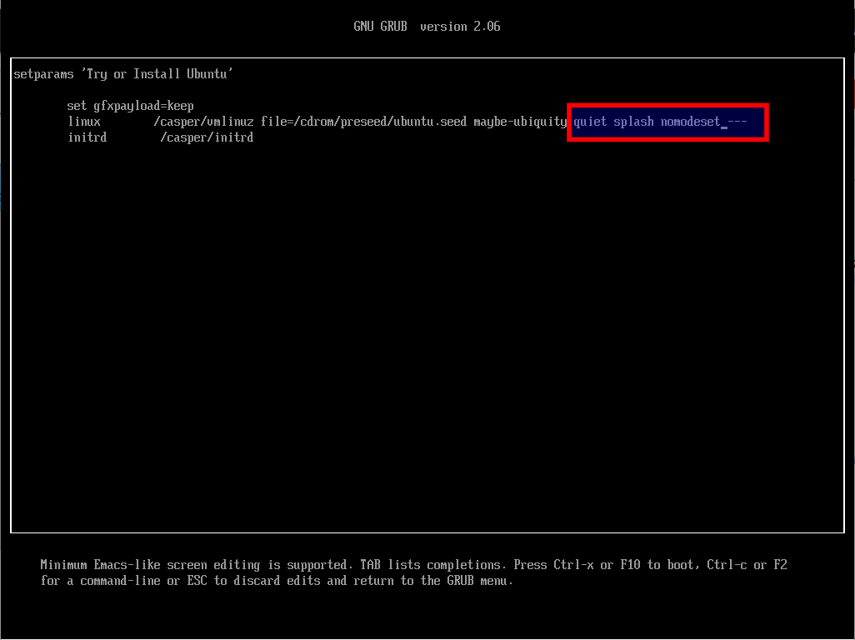The width and height of the screenshot is (855, 640).
Task: Click the 'splash' kernel option
Action: pos(633,122)
